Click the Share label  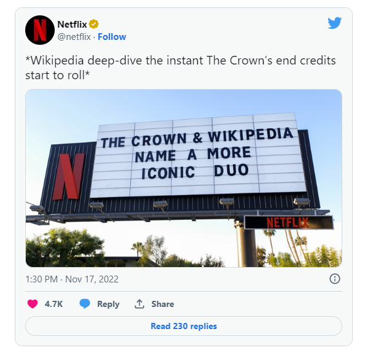[x=162, y=304]
